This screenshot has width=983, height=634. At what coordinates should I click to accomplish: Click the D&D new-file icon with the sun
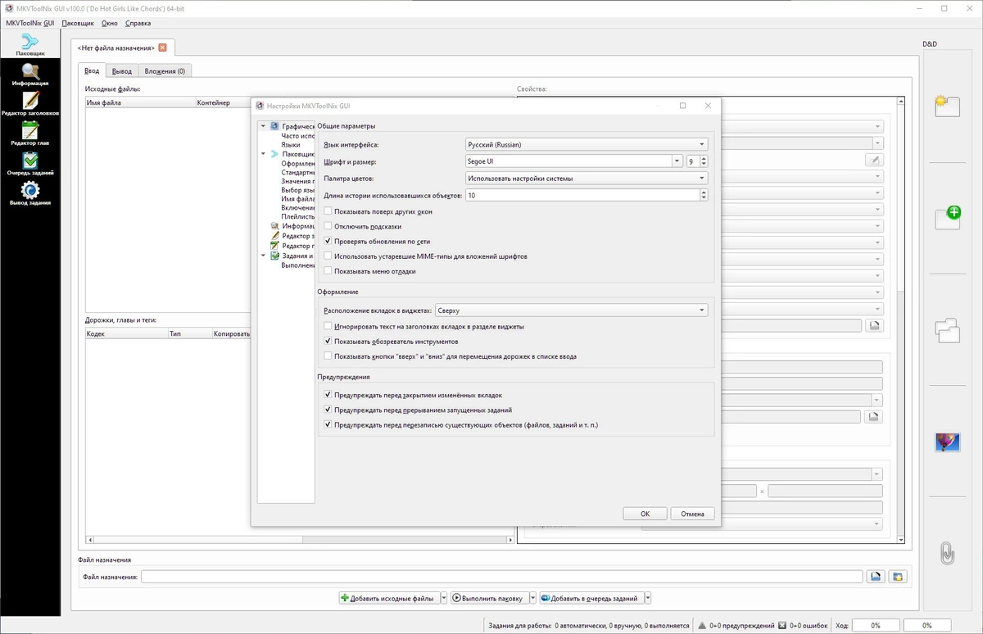coord(947,105)
